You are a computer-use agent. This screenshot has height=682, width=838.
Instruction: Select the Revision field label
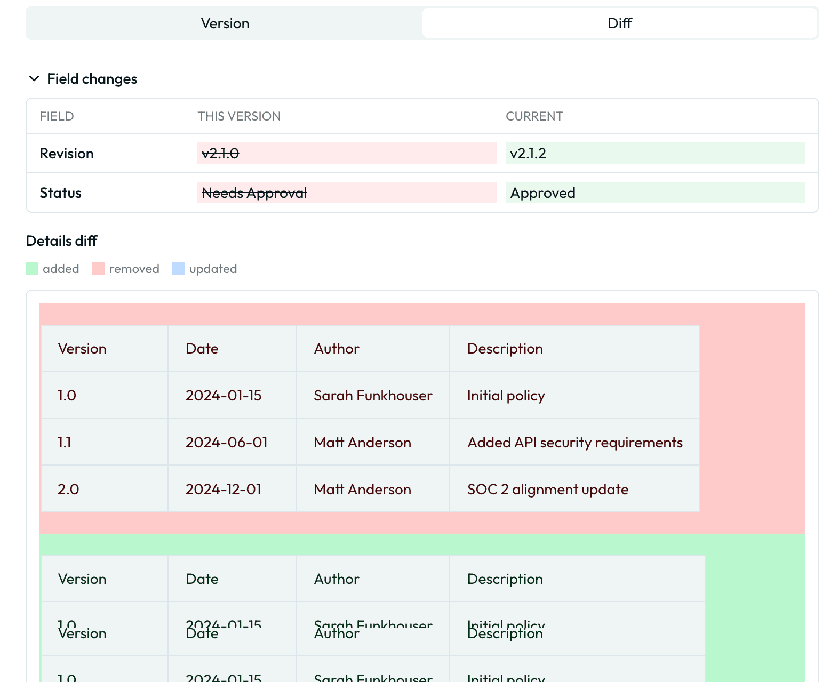coord(67,154)
